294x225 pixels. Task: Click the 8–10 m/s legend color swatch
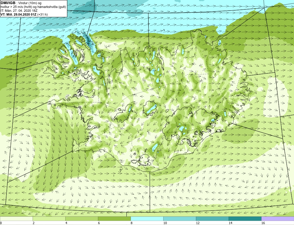tap(147, 219)
